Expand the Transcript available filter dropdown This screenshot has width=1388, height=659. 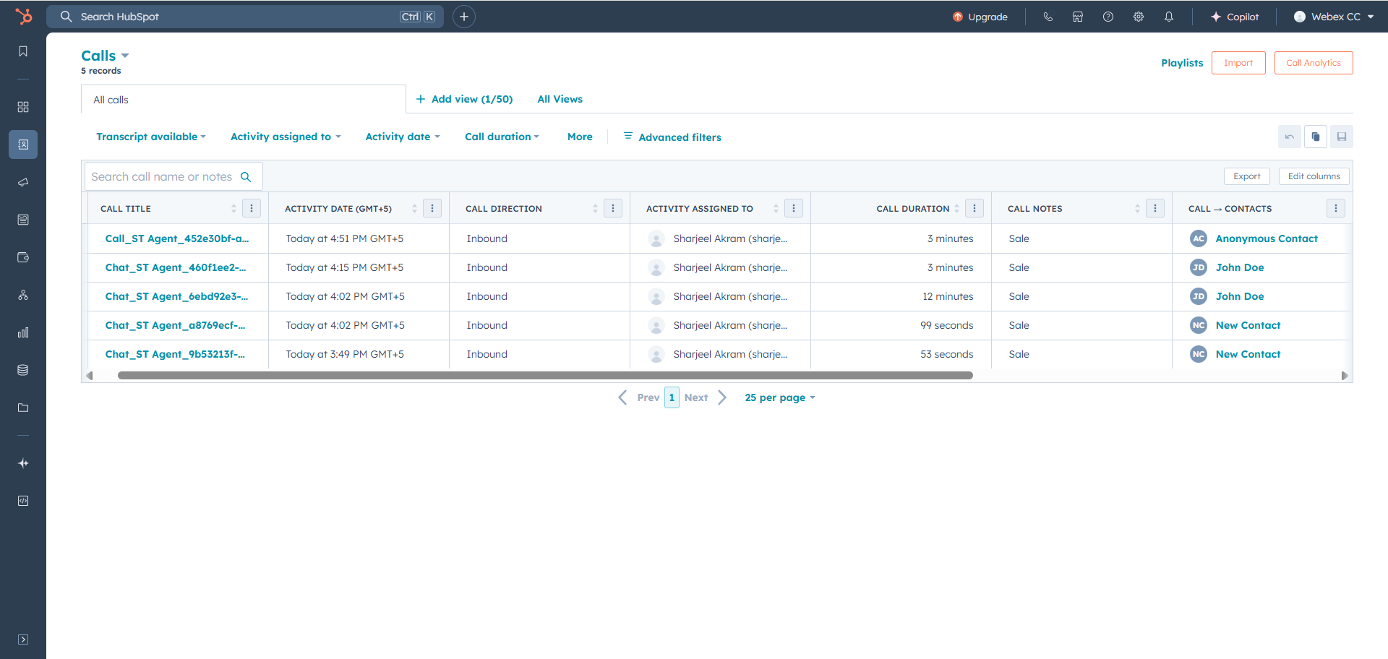[x=151, y=137]
